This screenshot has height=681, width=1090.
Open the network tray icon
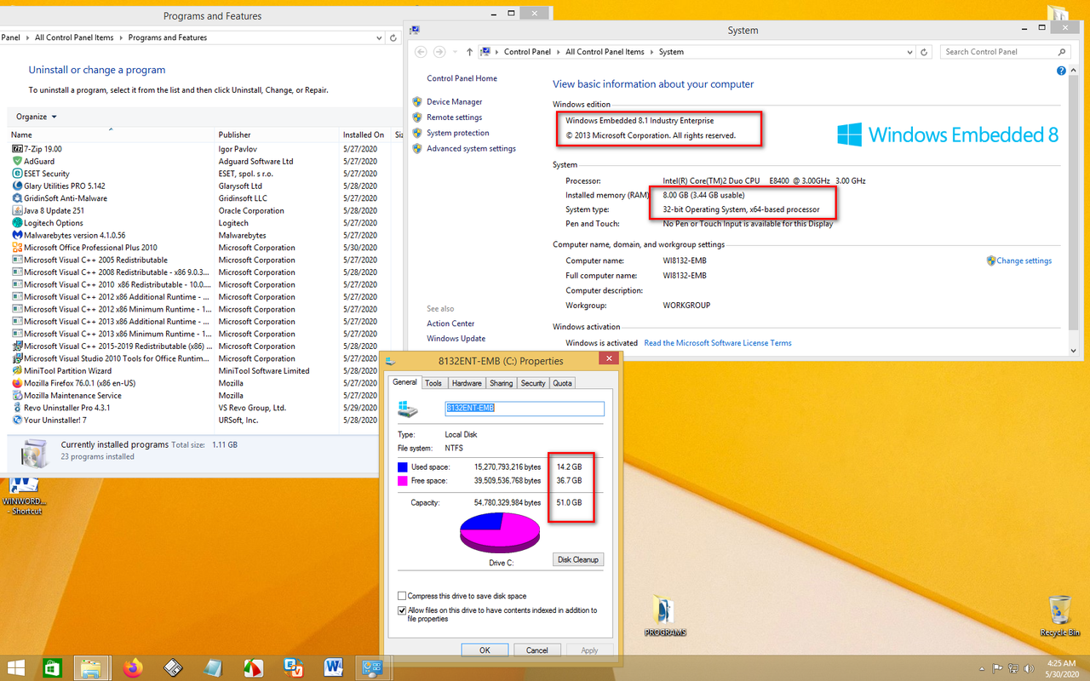(1013, 669)
